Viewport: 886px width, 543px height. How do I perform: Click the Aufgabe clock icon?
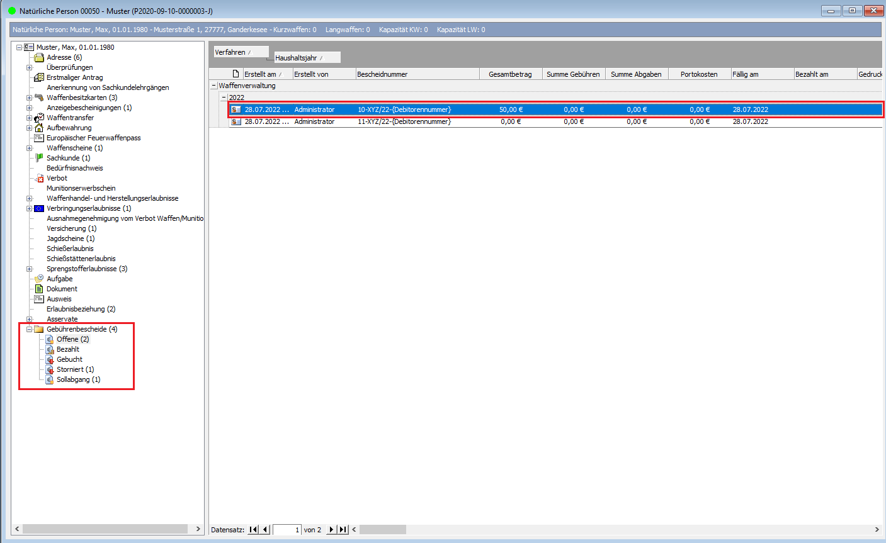39,279
